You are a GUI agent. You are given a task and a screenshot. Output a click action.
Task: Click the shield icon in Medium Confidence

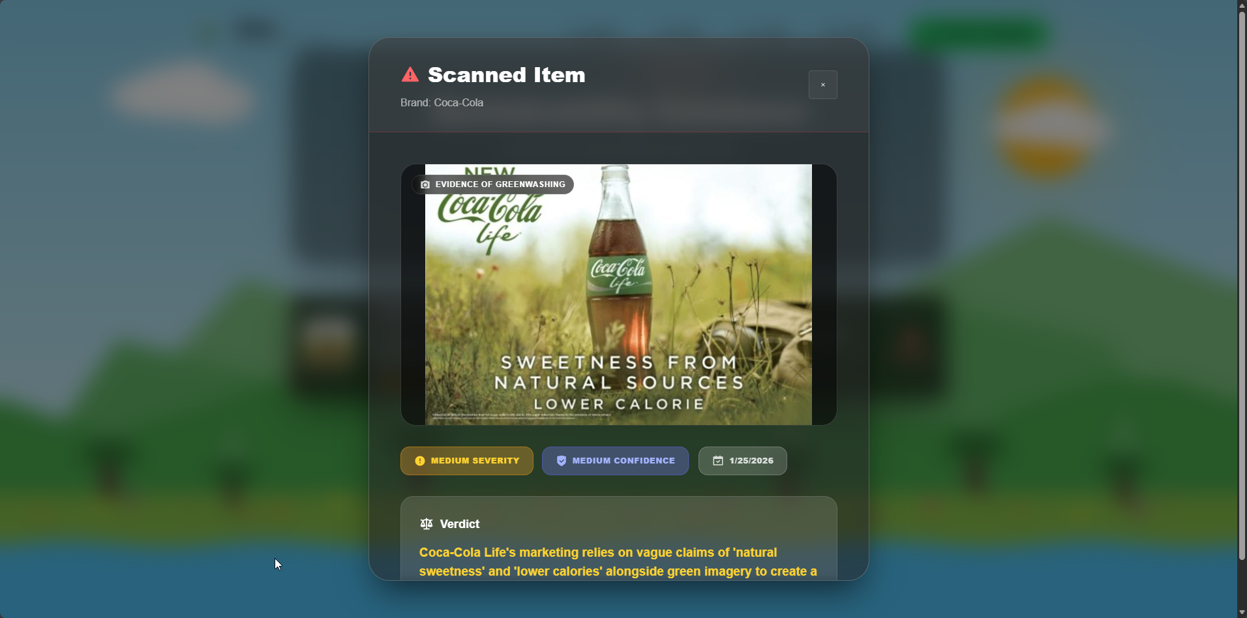click(562, 461)
